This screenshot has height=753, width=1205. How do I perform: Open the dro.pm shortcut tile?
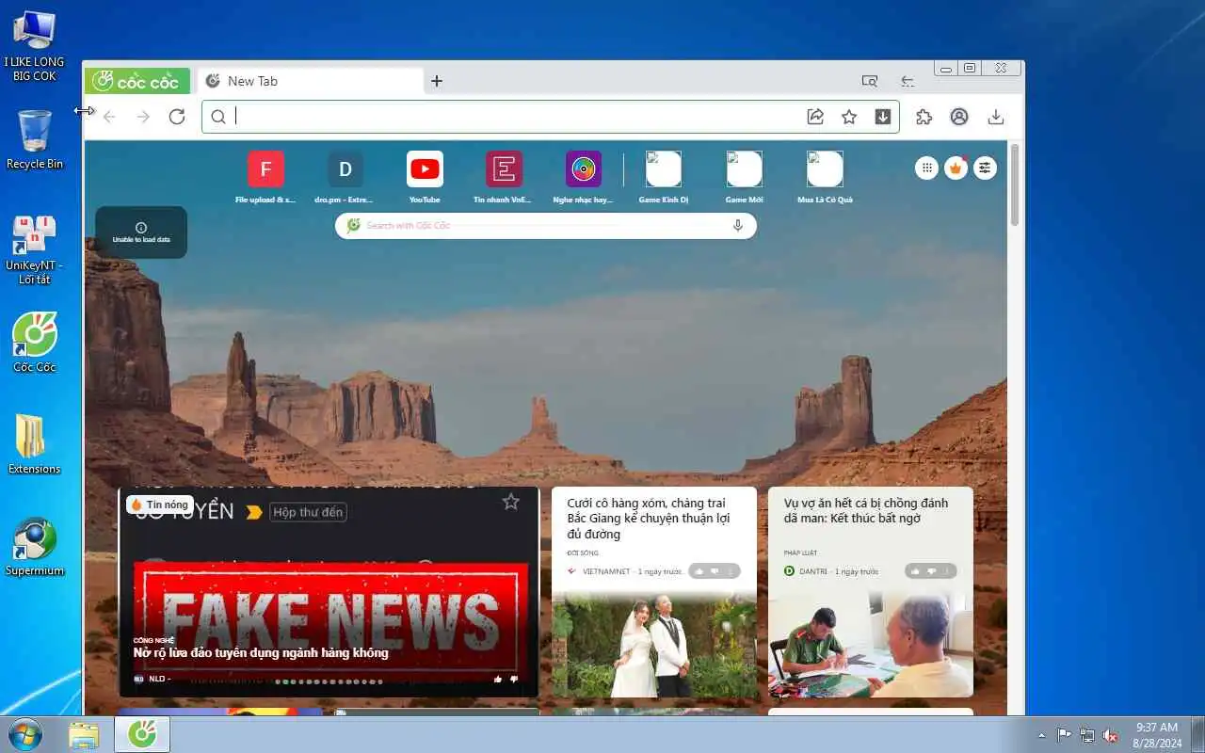[x=345, y=176]
